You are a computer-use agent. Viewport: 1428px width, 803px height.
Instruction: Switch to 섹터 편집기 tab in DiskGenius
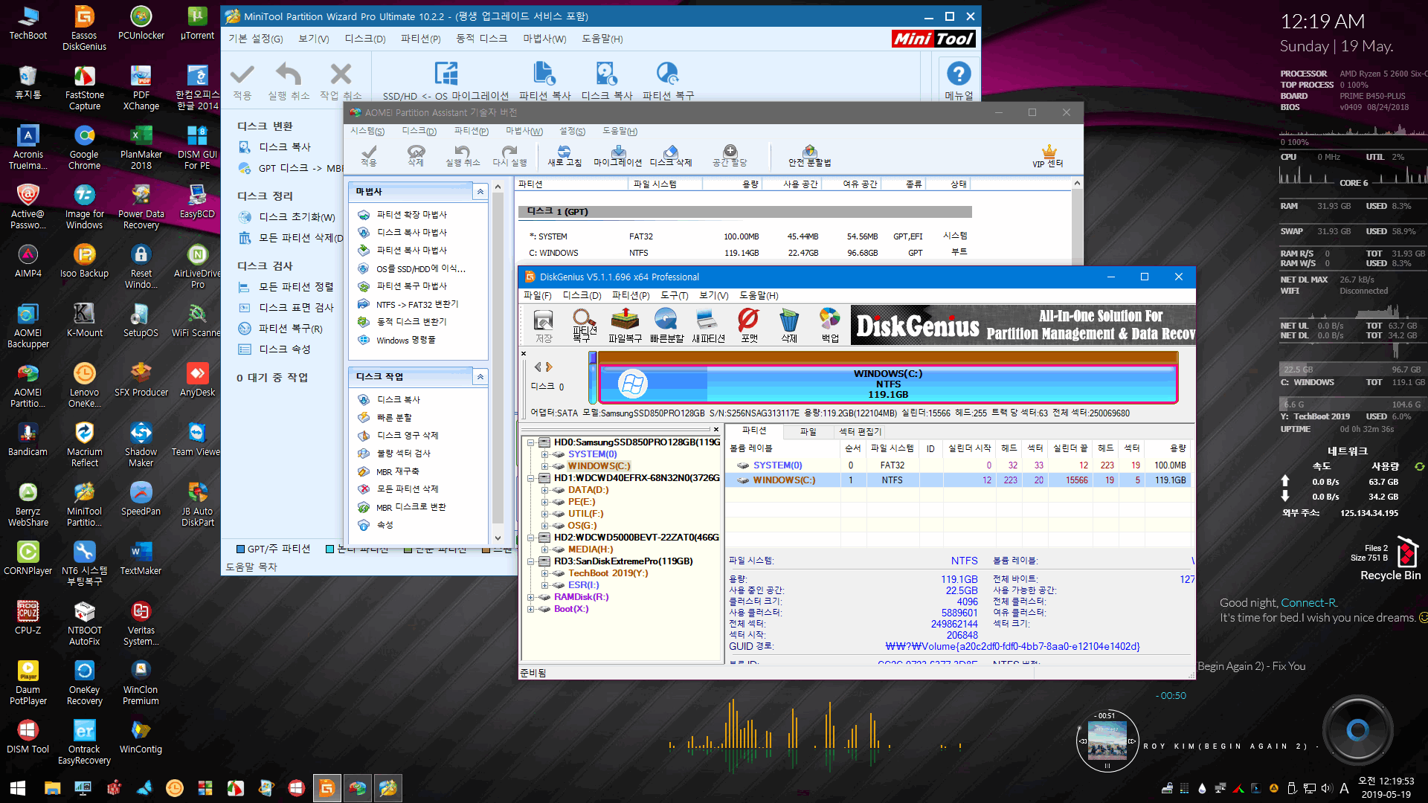tap(860, 431)
